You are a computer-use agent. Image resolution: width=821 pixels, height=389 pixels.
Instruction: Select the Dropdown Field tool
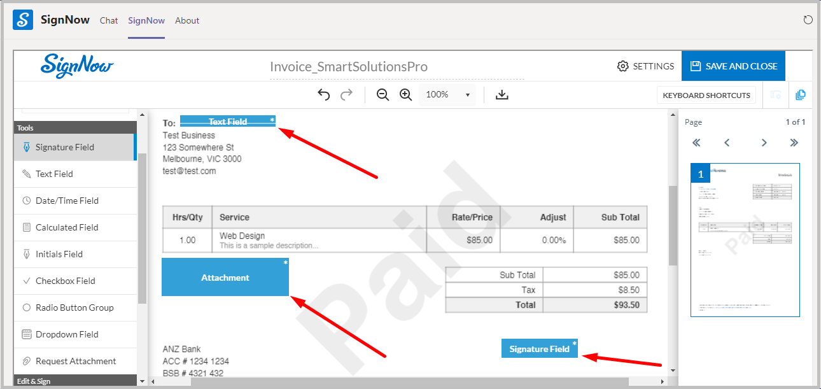[x=75, y=334]
